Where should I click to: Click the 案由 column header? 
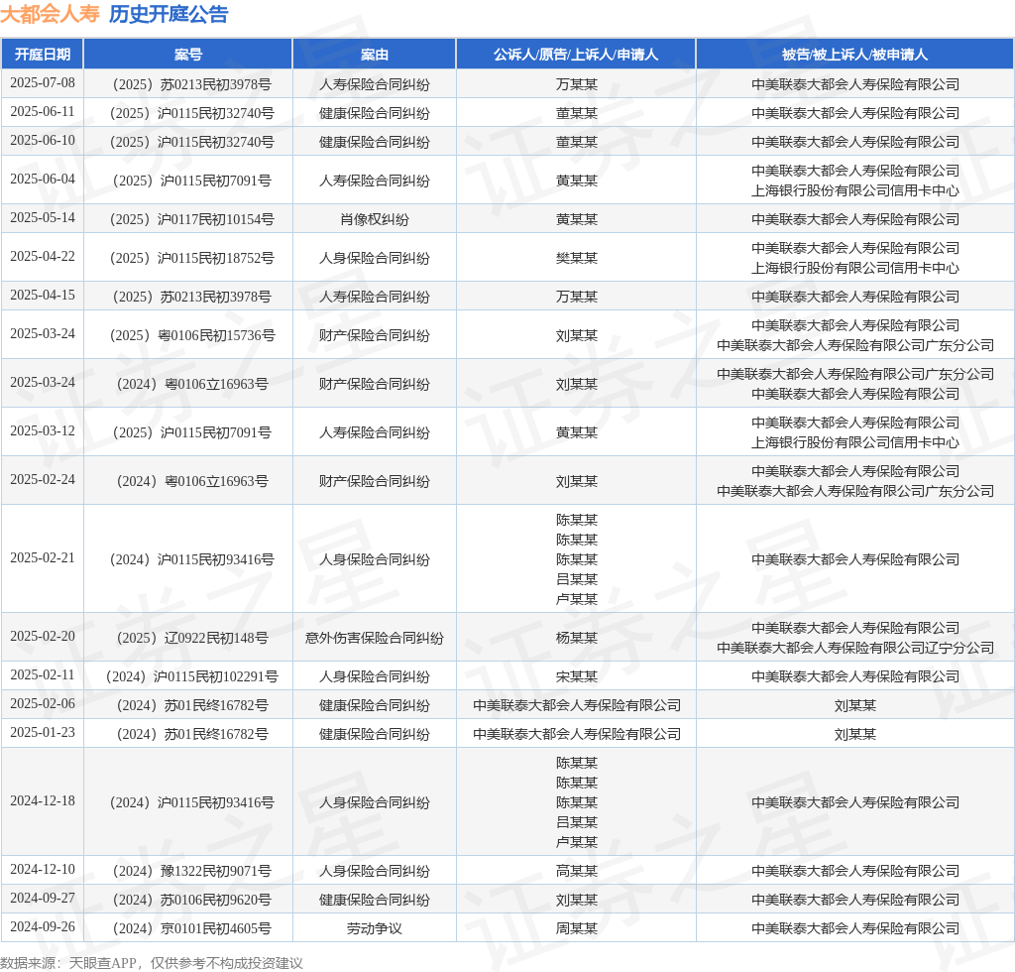point(374,55)
